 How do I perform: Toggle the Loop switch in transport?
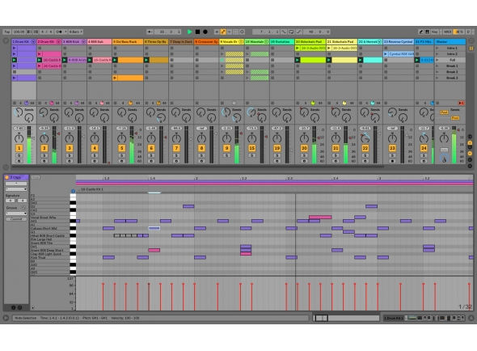click(291, 32)
